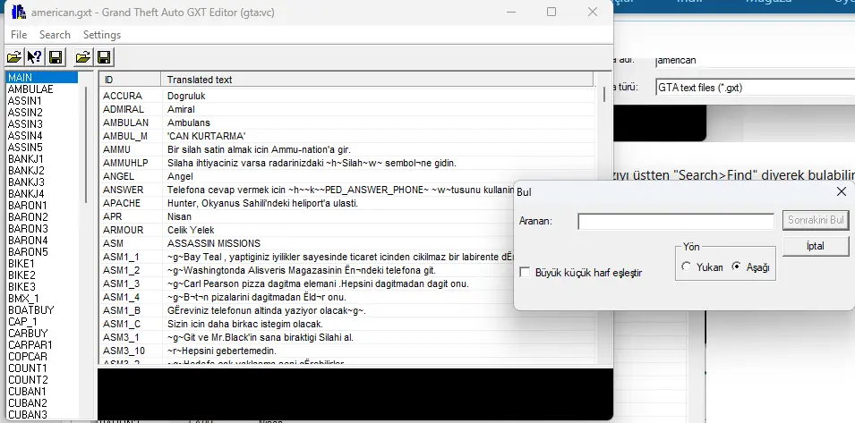Image resolution: width=855 pixels, height=423 pixels.
Task: Click the open-folder icon in the second toolbar group
Action: click(83, 57)
